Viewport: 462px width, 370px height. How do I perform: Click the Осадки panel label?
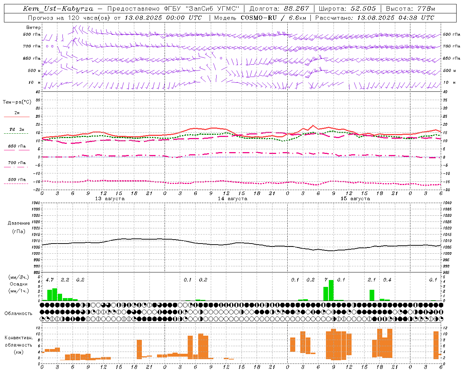tap(18, 284)
